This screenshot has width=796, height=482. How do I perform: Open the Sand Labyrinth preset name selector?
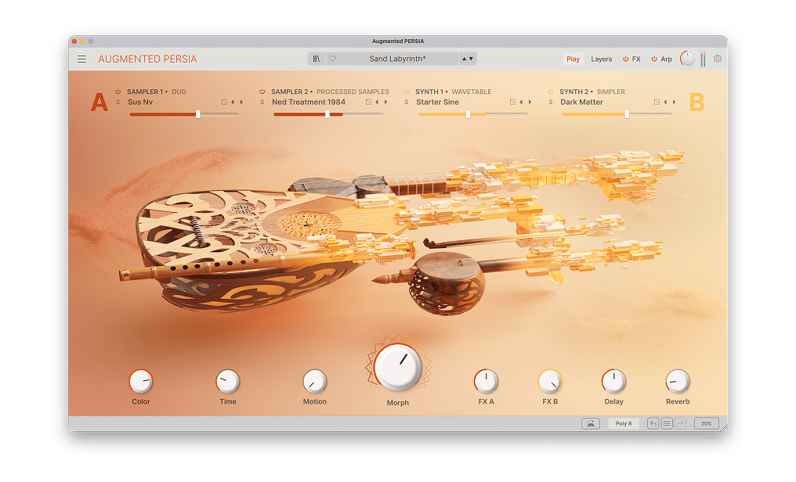coord(400,59)
